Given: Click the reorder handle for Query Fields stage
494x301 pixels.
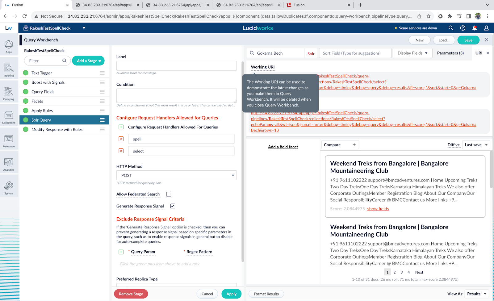Looking at the screenshot, I should [102, 92].
